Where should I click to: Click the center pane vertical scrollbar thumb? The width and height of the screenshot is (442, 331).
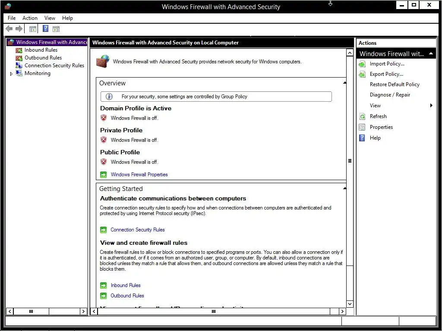[350, 161]
